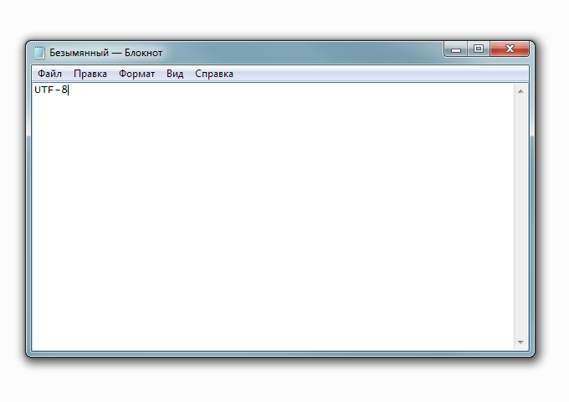Click the scroll down arrow

point(521,343)
